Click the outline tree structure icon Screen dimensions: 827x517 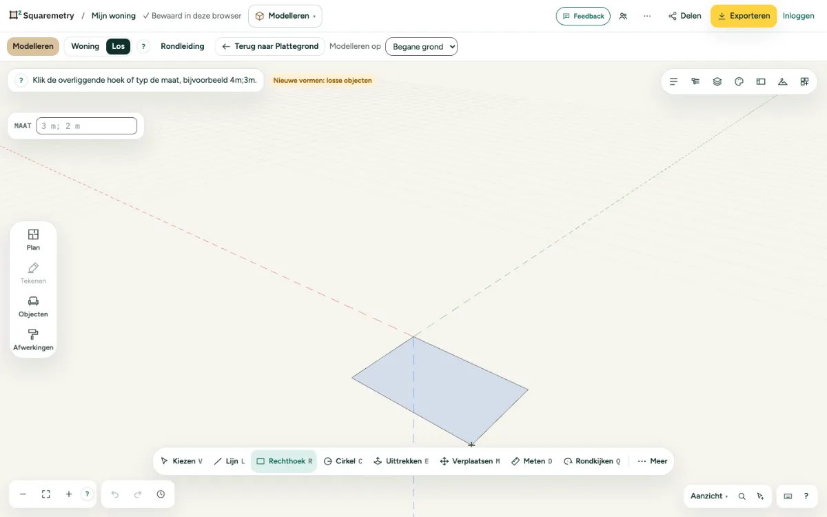point(695,81)
